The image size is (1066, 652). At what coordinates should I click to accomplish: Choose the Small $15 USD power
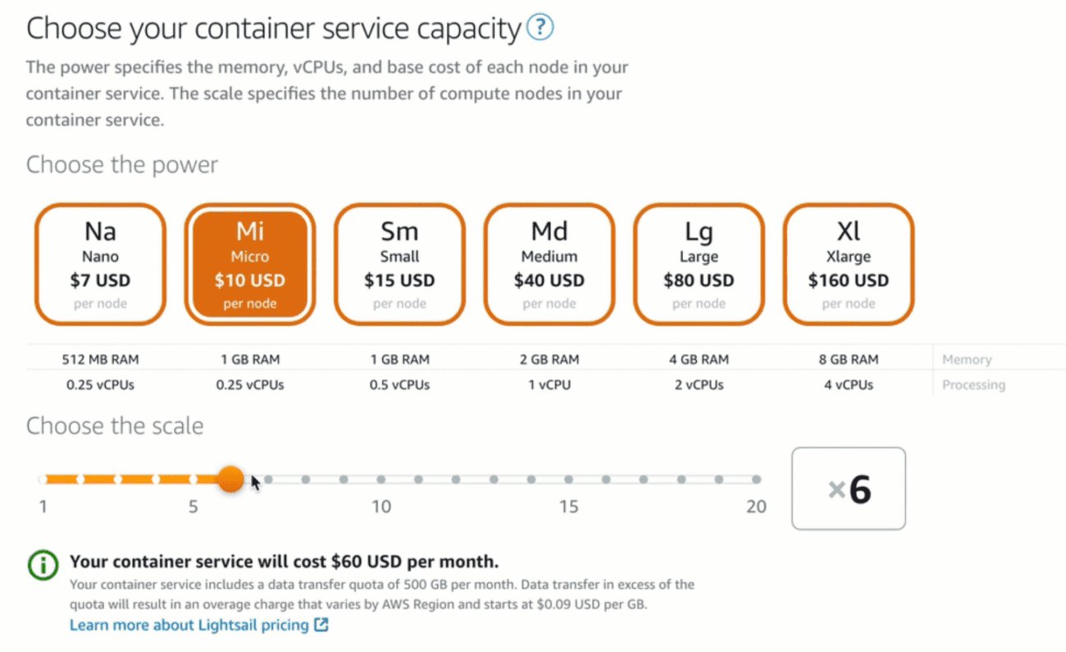click(x=399, y=264)
